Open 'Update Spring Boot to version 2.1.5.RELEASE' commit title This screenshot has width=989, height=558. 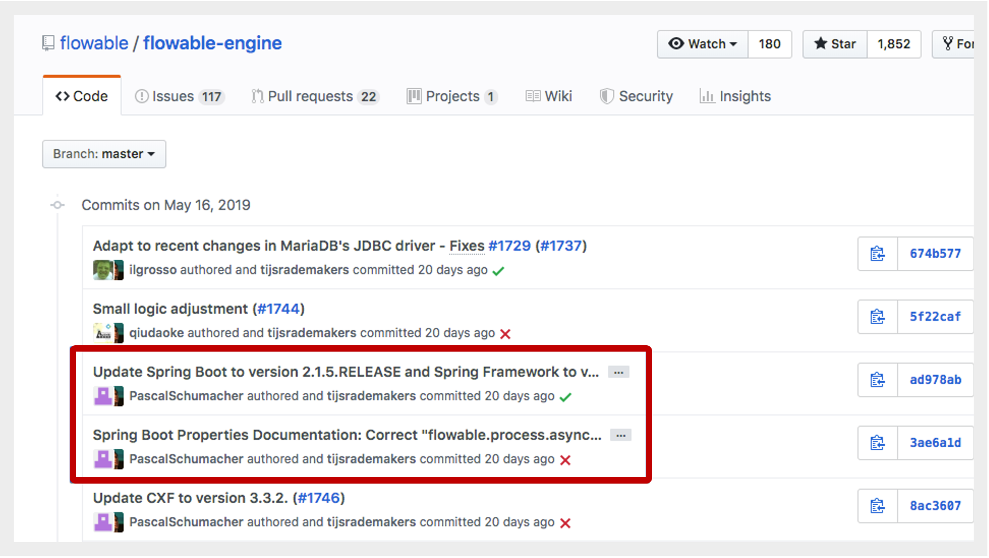tap(346, 372)
